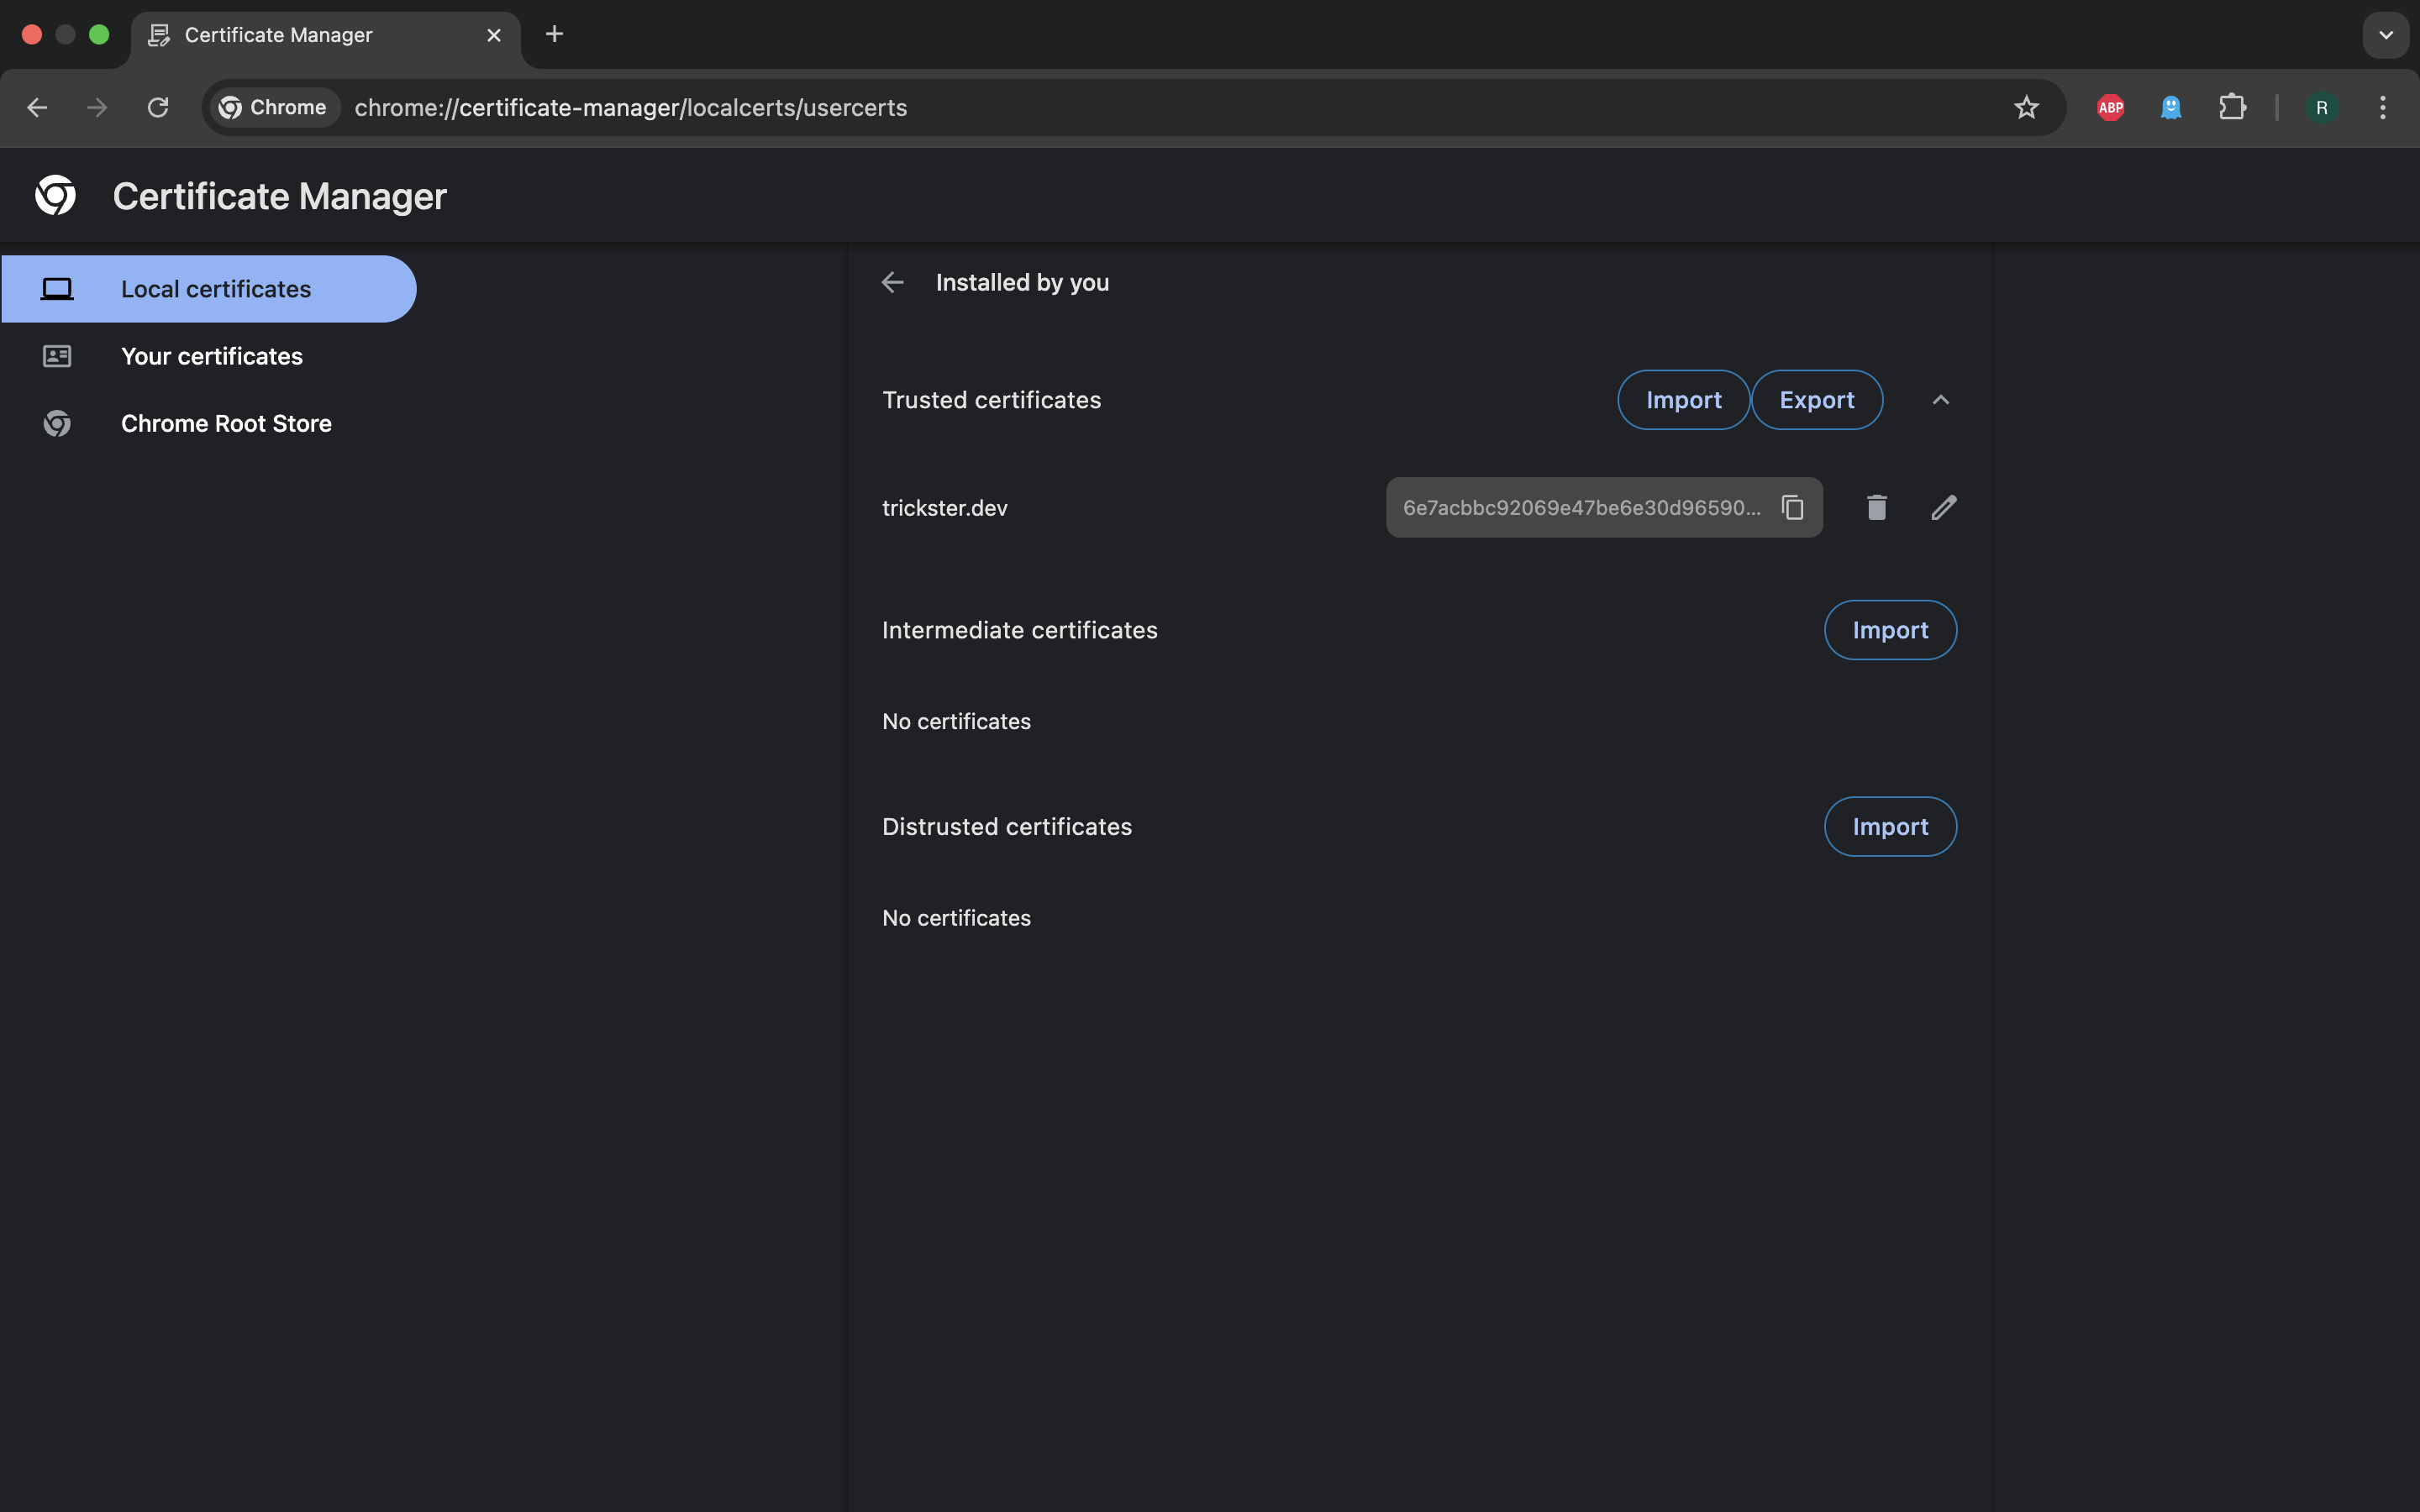This screenshot has height=1512, width=2420.
Task: Go back from Installed by you page
Action: (x=892, y=283)
